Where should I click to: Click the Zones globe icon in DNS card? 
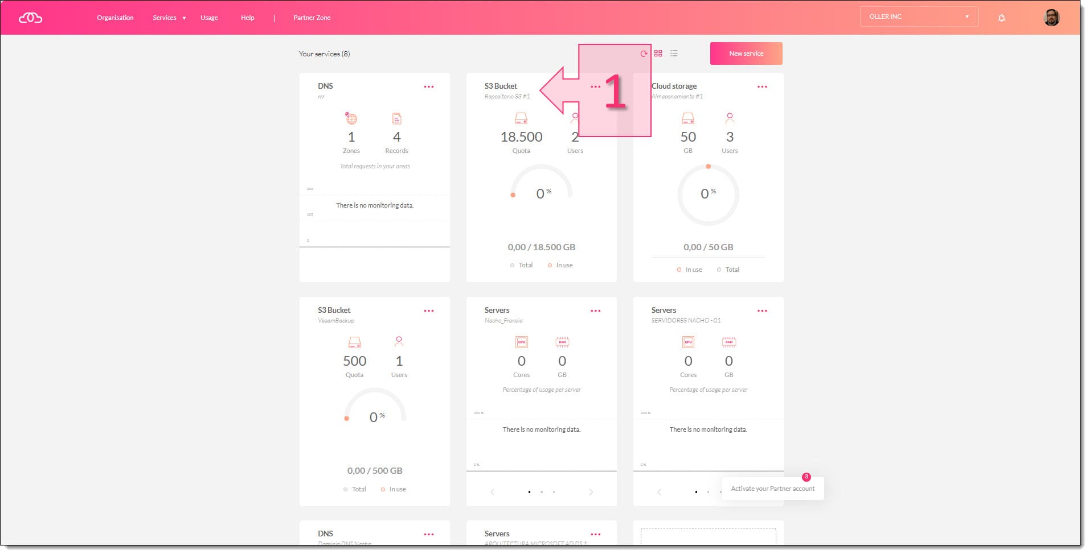tap(351, 118)
